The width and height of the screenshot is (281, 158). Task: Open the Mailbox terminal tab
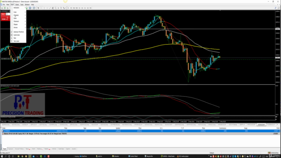tap(40, 149)
